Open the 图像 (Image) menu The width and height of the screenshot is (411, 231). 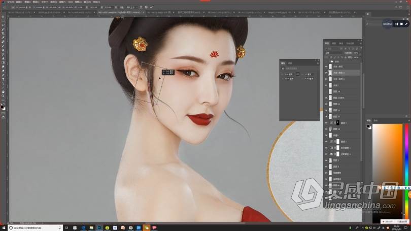tap(27, 2)
